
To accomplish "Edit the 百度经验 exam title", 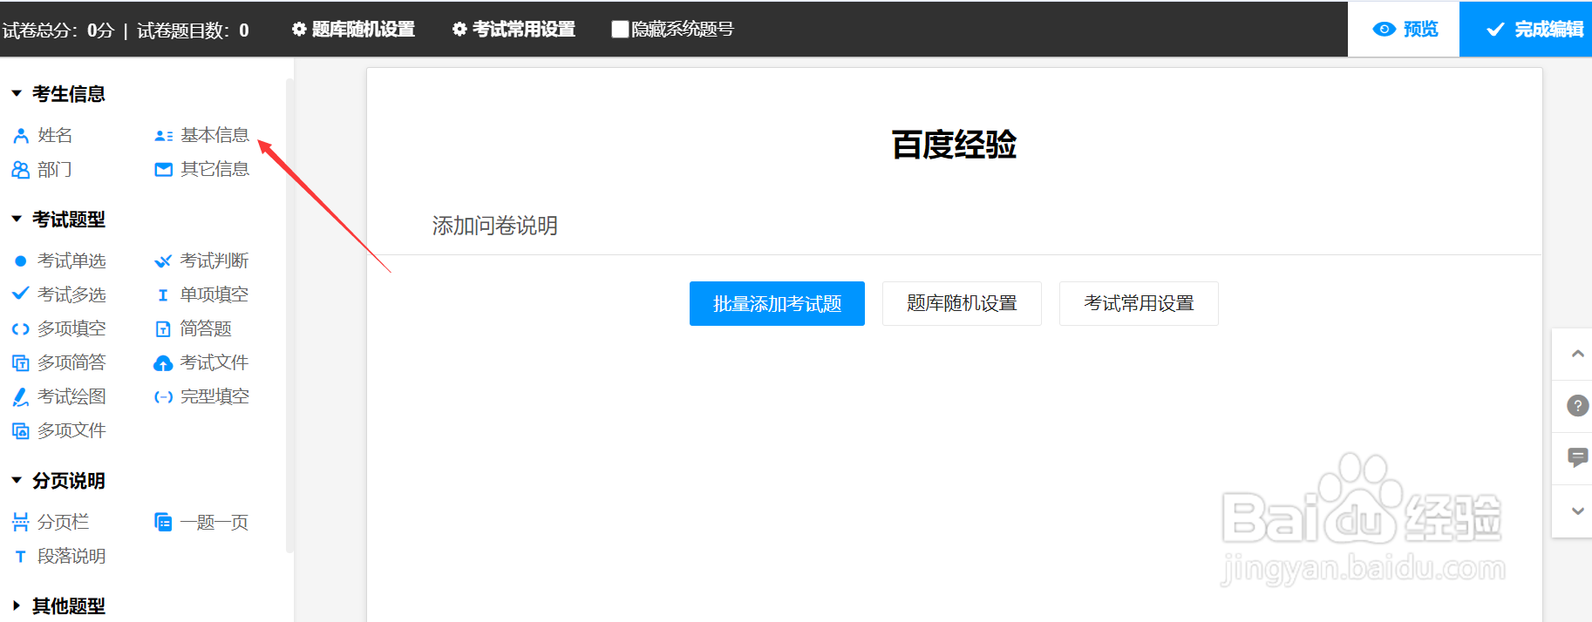I will coord(954,145).
